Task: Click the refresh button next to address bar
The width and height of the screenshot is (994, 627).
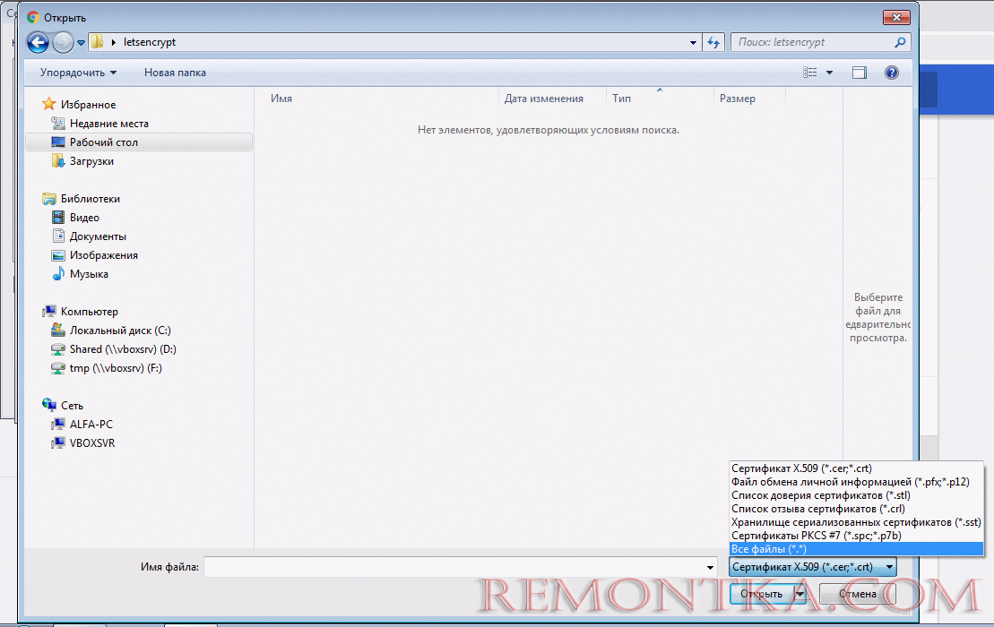Action: 713,42
